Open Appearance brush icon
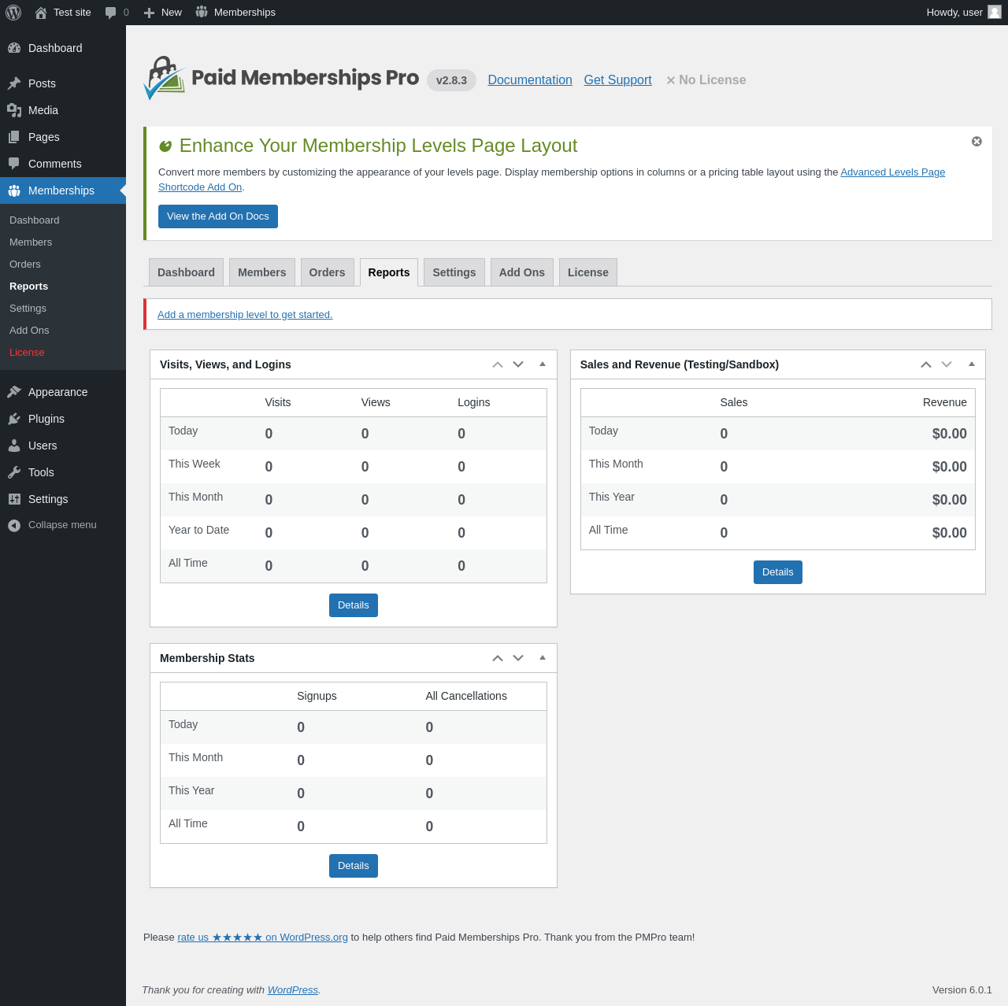Viewport: 1008px width, 1006px height. point(14,392)
